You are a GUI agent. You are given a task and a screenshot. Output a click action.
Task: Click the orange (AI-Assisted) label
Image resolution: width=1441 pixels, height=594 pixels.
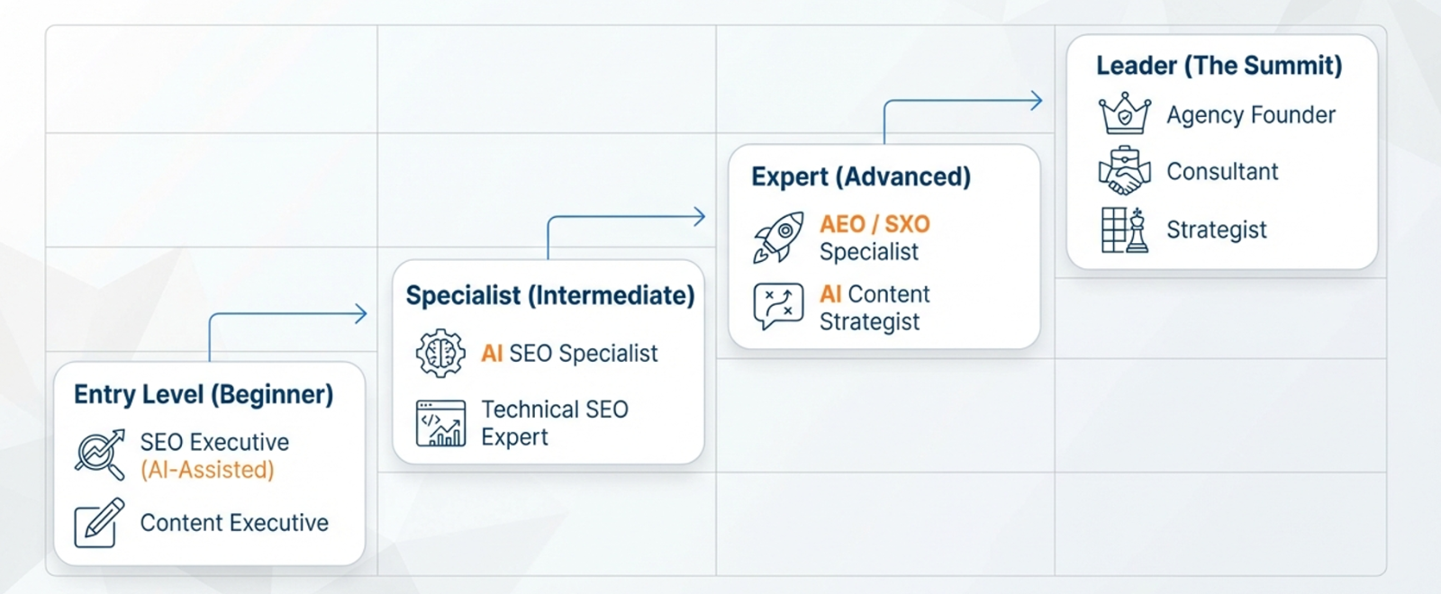coord(207,470)
